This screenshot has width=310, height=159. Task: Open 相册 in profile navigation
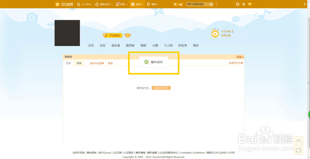pos(143,46)
